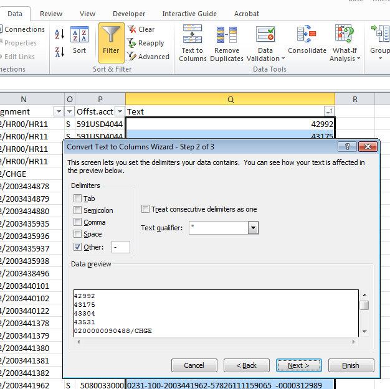Open the Developer ribbon tab
390x389 pixels.
[x=129, y=14]
